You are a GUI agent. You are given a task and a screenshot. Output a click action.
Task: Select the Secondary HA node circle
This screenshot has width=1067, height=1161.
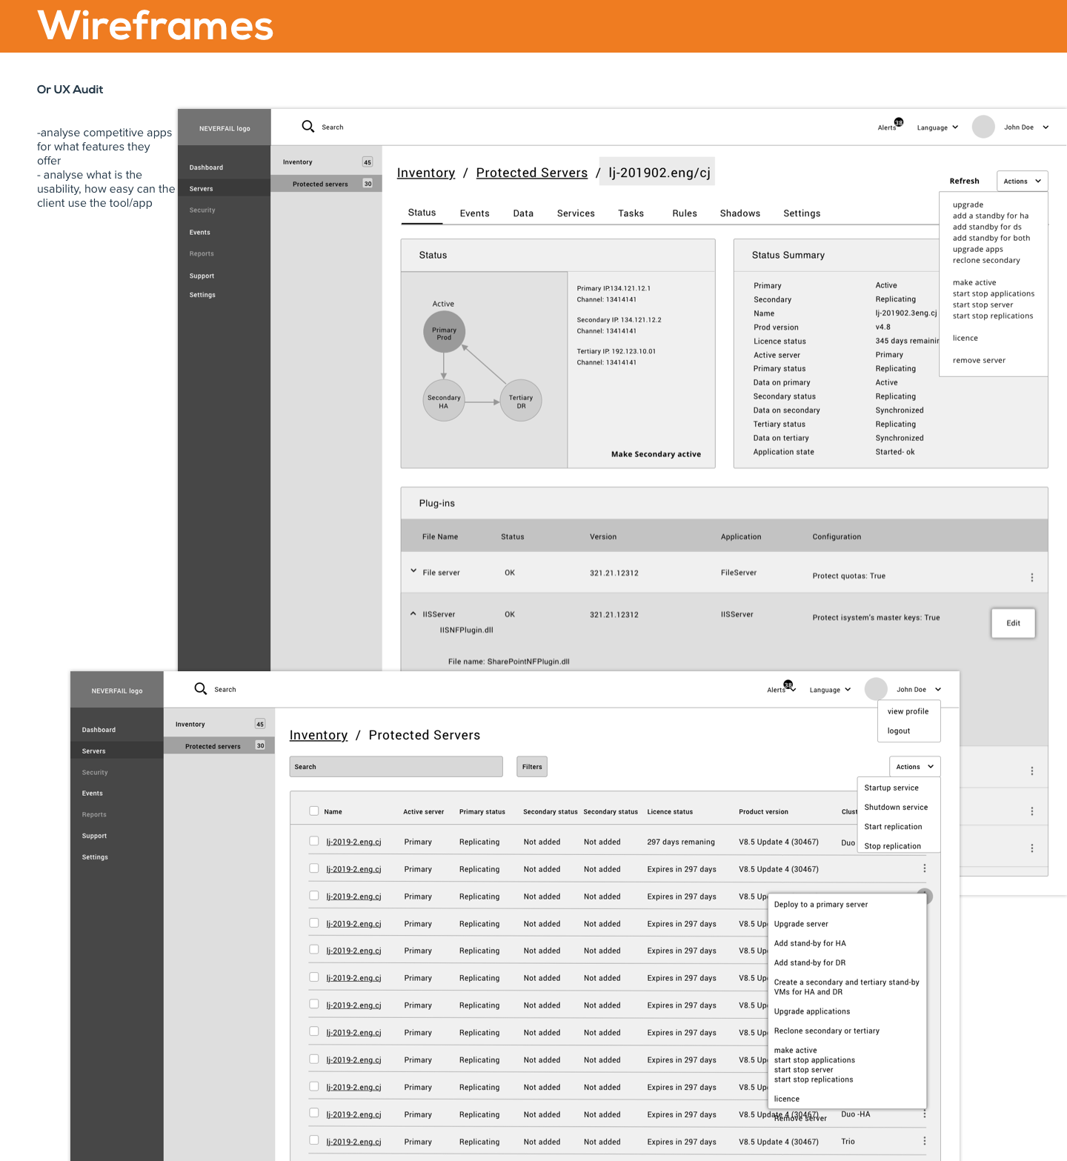tap(443, 401)
